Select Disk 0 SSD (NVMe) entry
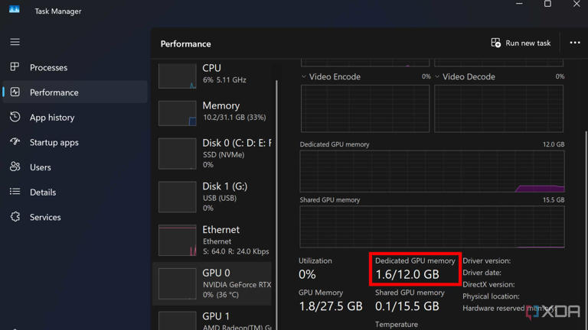This screenshot has height=330, width=588. tap(214, 153)
